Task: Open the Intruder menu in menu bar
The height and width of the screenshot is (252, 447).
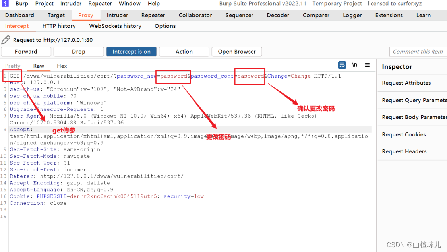Action: [71, 4]
